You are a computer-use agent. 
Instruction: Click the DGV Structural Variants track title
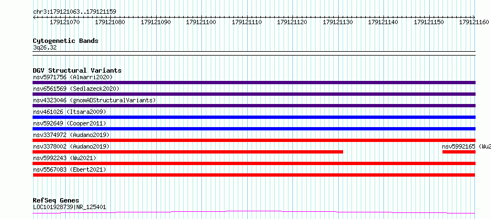(x=77, y=70)
